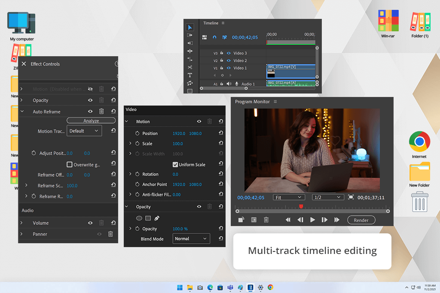Viewport: 440px width, 293px height.
Task: Click the Timeline timecode 00;00;42;05
Action: click(x=244, y=37)
